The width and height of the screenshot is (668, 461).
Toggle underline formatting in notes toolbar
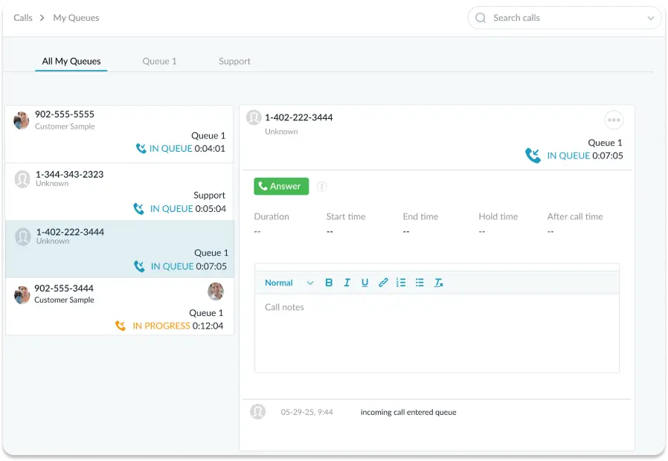coord(364,283)
